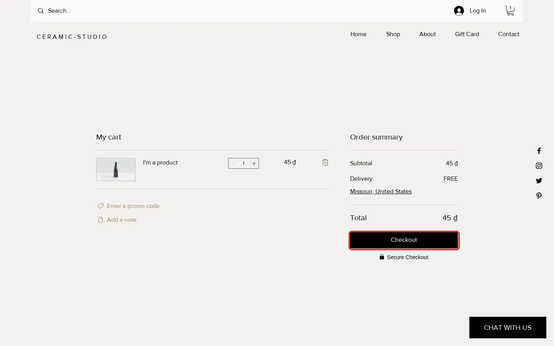The image size is (554, 346).
Task: Click the note page icon
Action: pos(100,220)
